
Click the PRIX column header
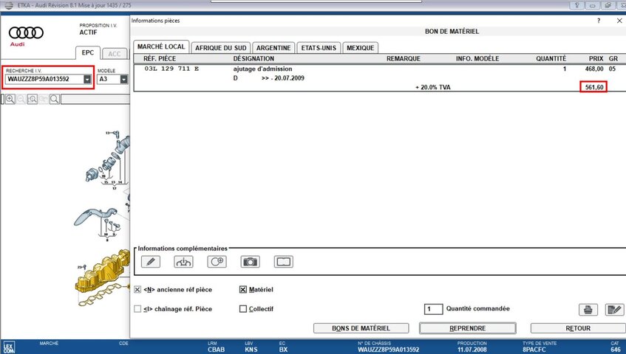click(x=596, y=58)
